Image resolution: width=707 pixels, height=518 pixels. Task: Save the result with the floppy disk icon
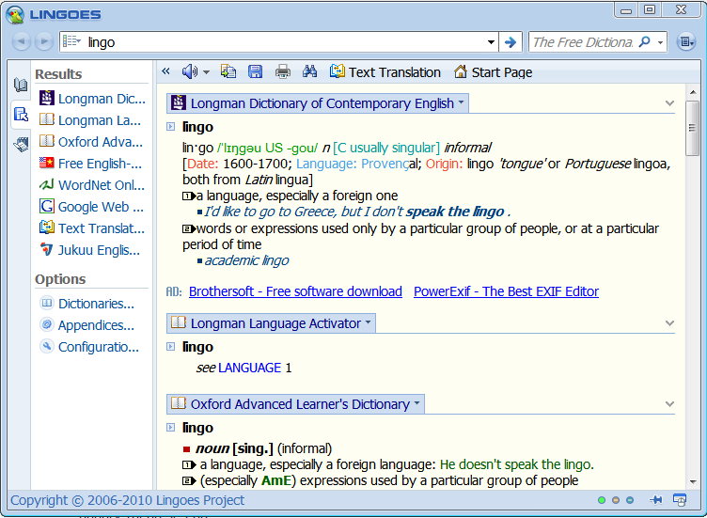point(255,71)
